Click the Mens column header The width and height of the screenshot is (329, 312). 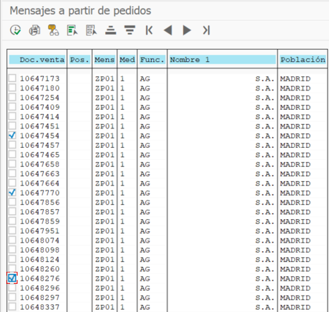point(105,60)
